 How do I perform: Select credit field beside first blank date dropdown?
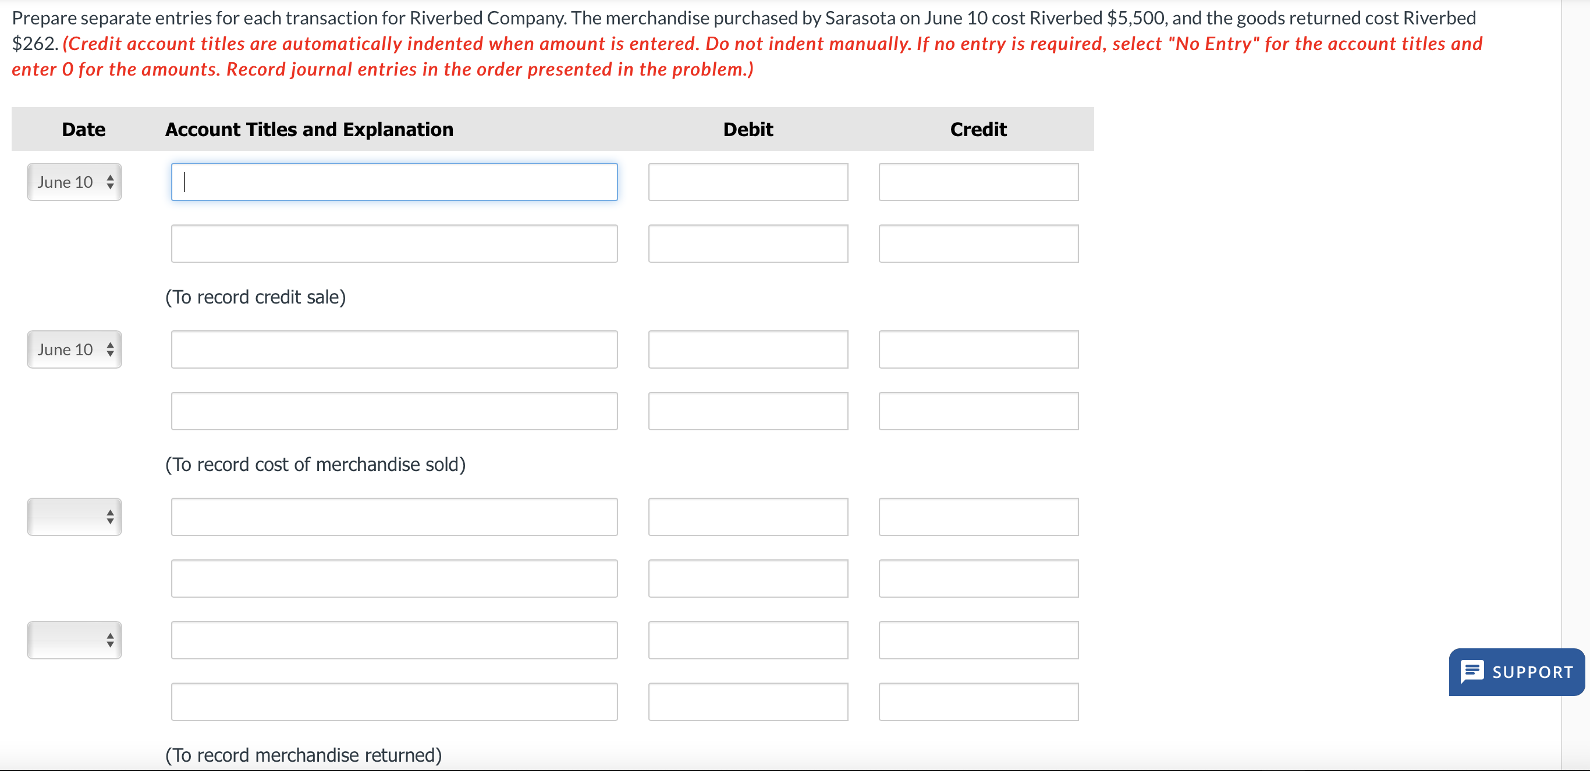click(x=978, y=517)
